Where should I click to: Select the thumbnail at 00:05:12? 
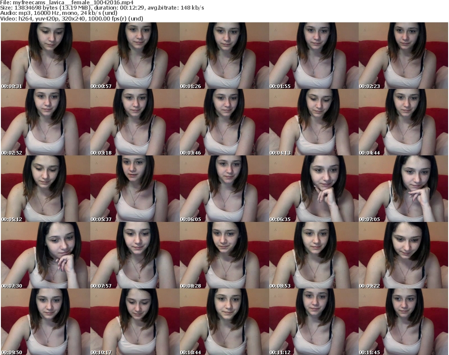(x=46, y=189)
